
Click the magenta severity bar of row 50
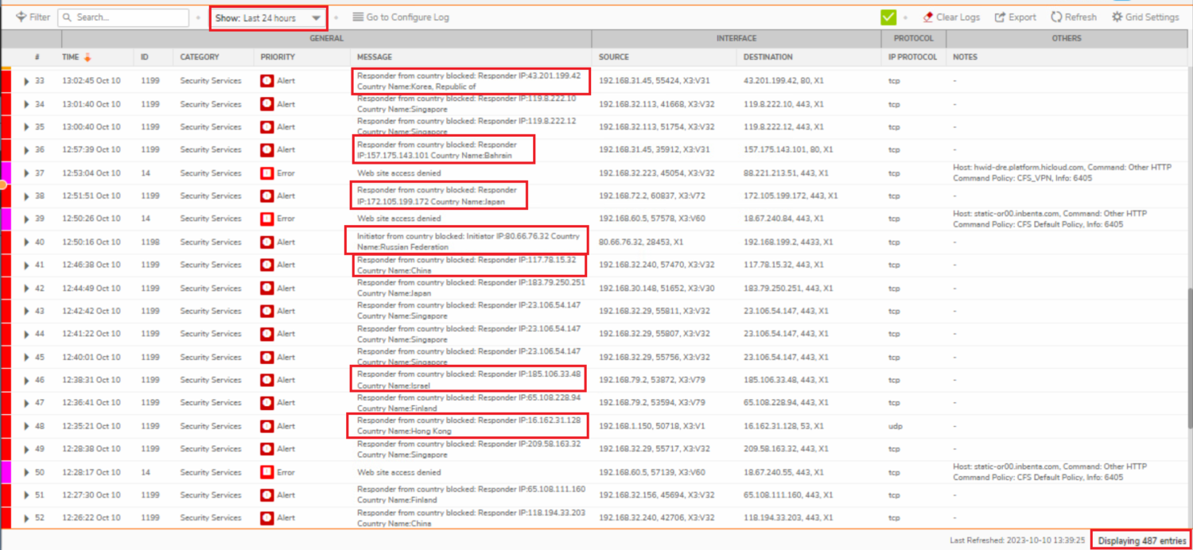[x=6, y=472]
